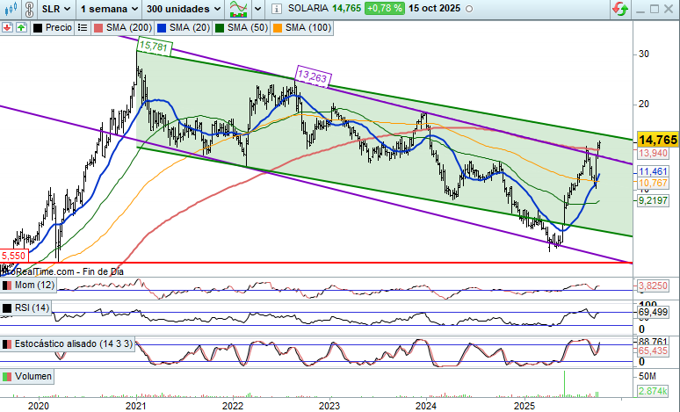Screen dimensions: 680x412
Task: Open the SLR ticker dropdown
Action: point(54,9)
